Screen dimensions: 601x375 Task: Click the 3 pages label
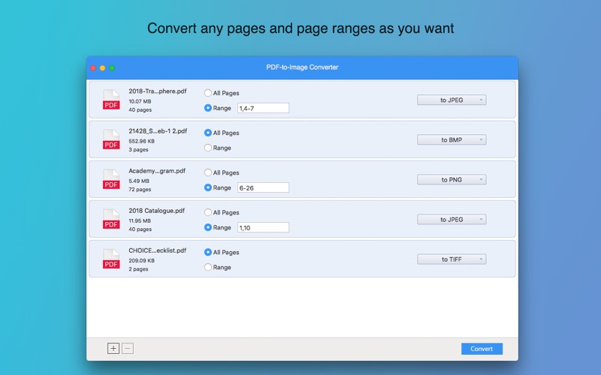[x=138, y=149]
